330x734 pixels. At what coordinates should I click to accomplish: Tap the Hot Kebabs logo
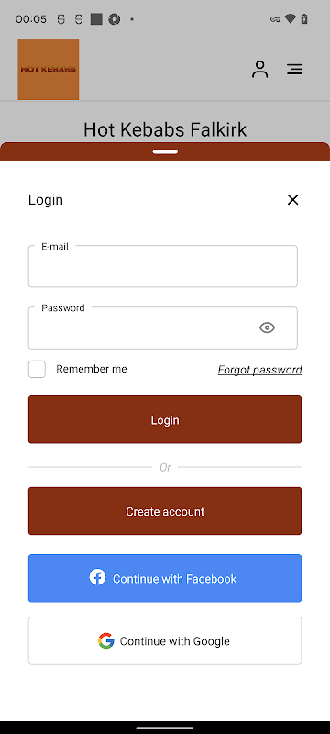click(49, 70)
